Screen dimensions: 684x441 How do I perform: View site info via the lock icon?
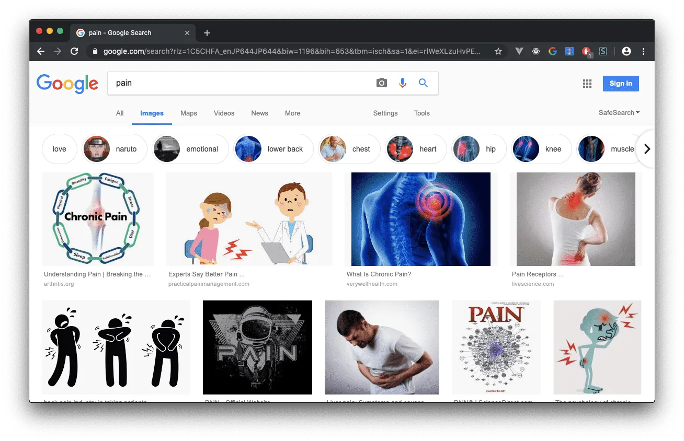95,51
